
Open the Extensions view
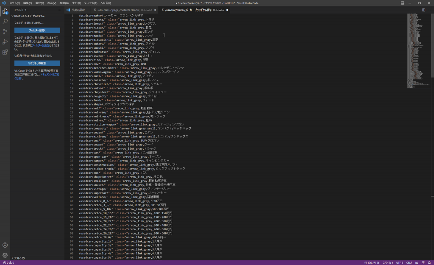point(5,52)
